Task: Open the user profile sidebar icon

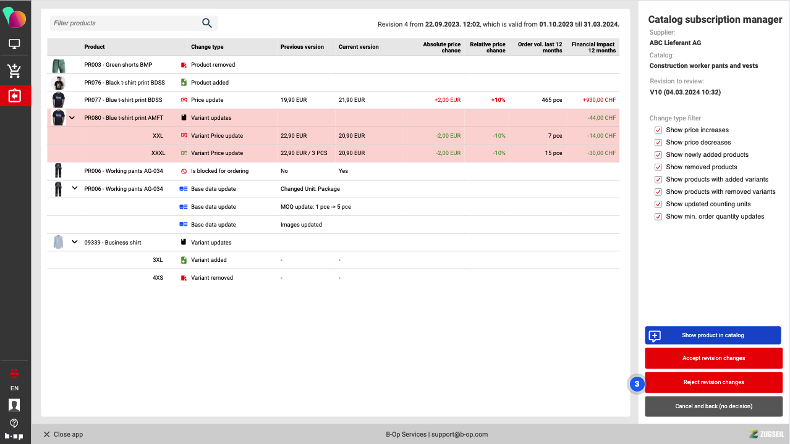Action: 14,405
